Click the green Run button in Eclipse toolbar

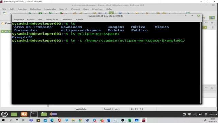pos(40,13)
